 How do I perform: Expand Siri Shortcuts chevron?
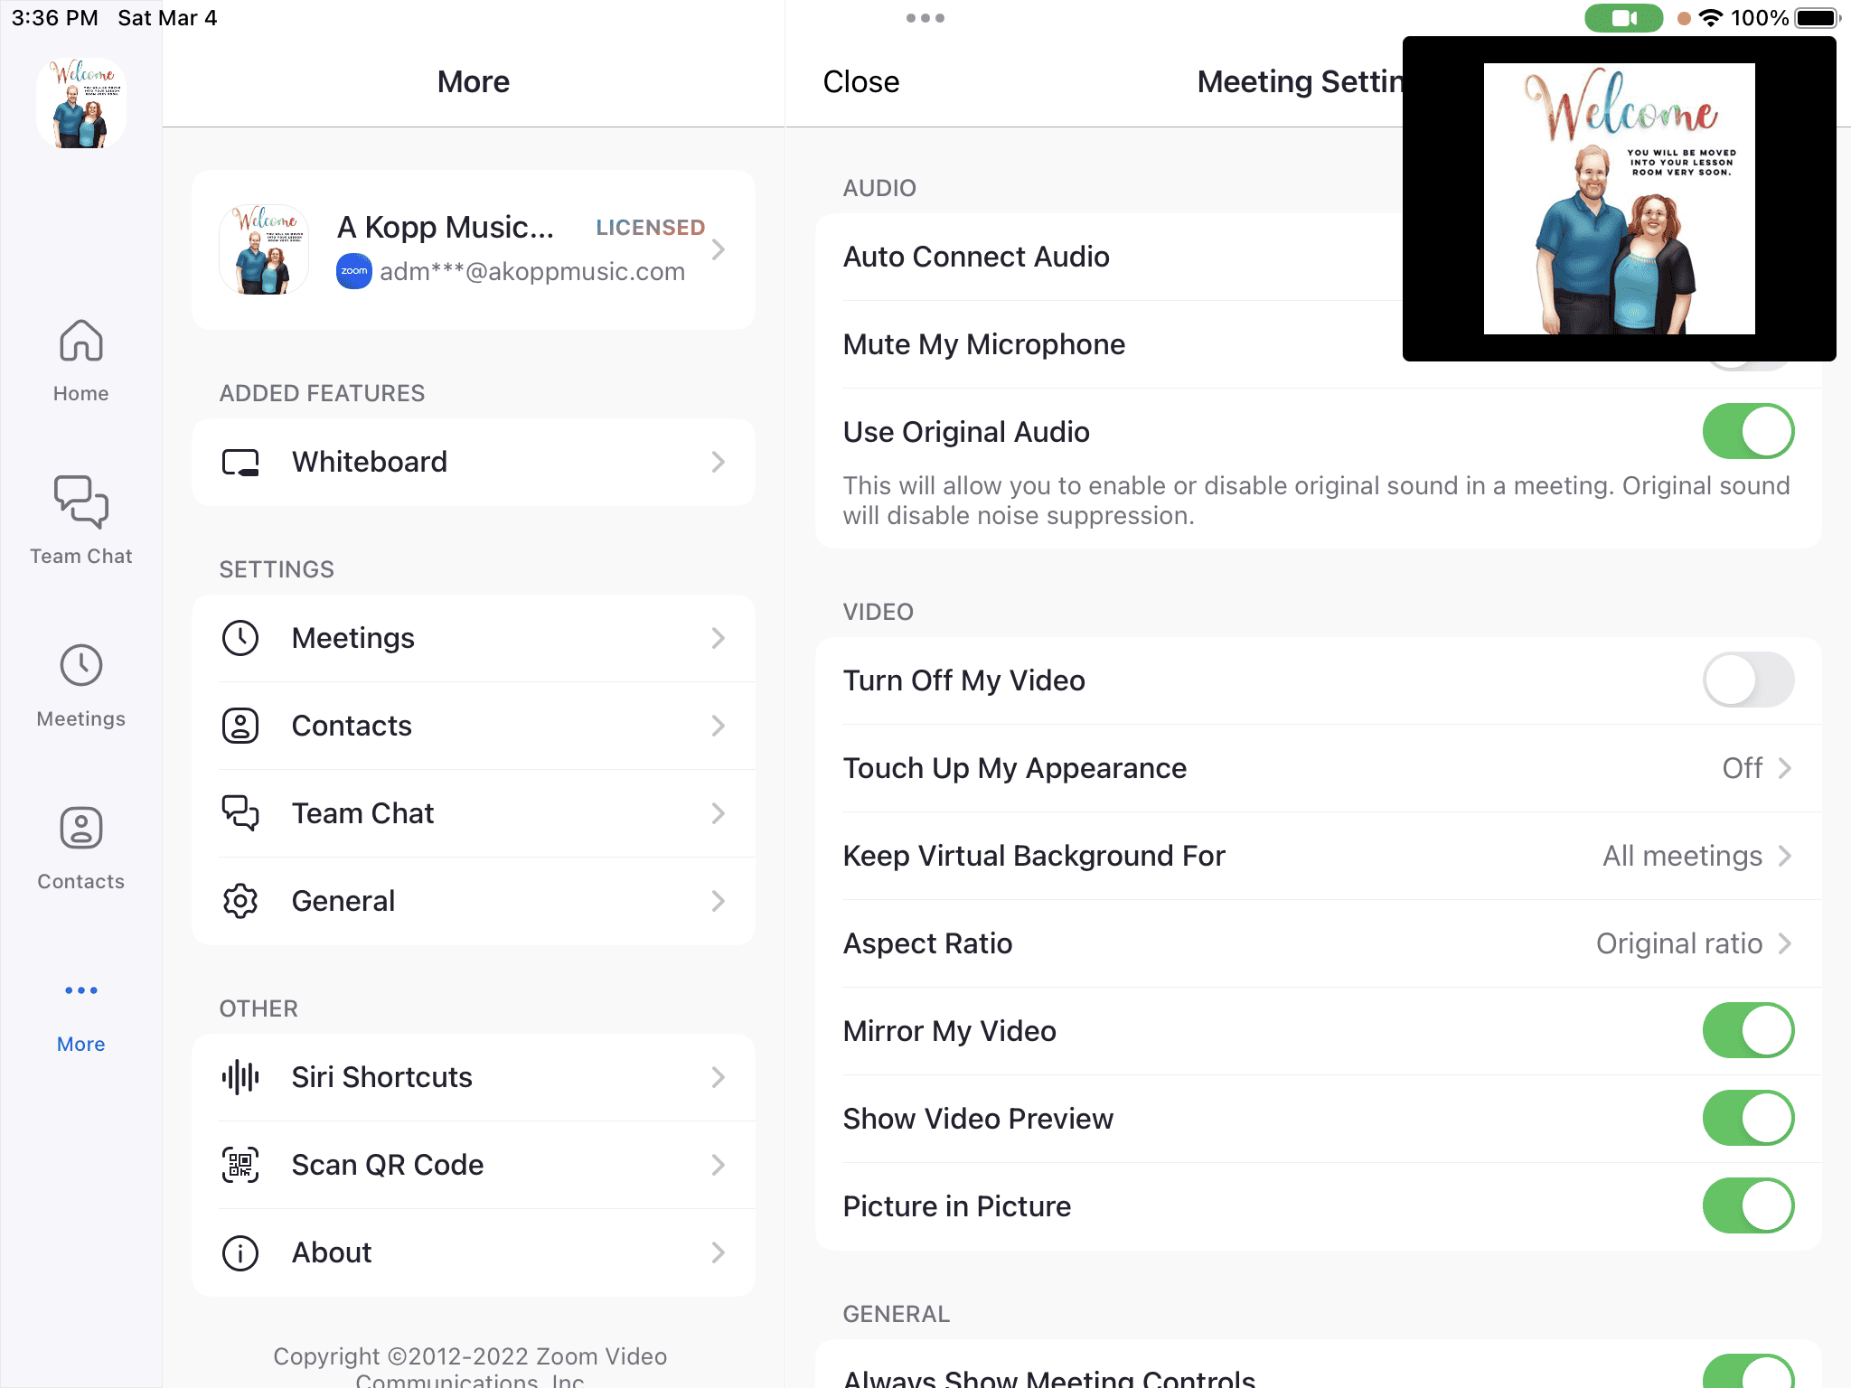tap(719, 1077)
